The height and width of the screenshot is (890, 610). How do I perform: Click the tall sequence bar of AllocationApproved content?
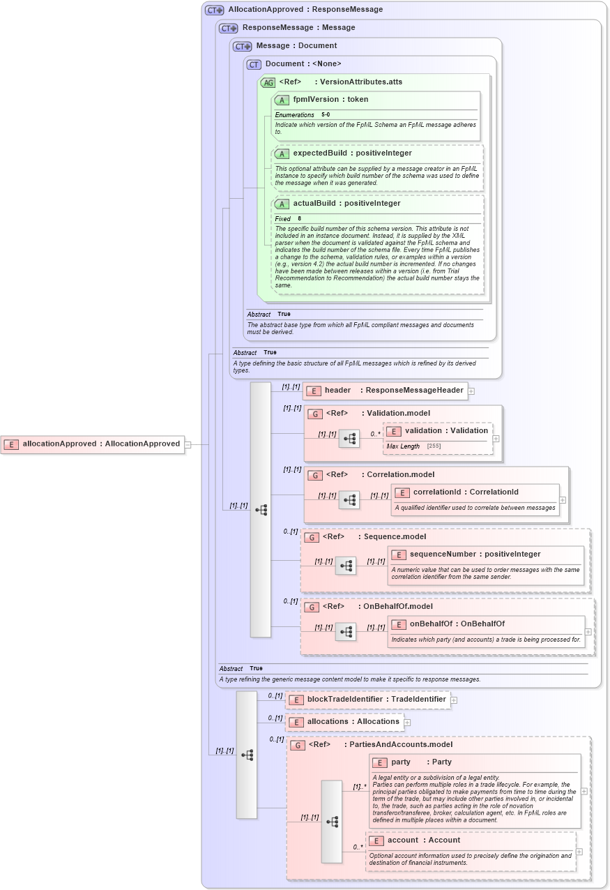247,755
